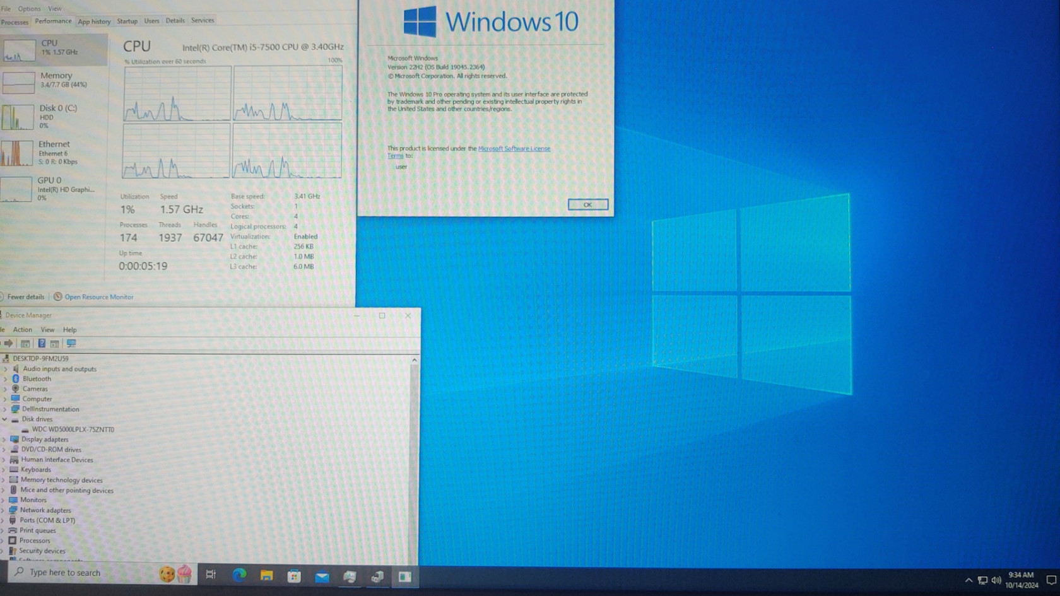Open the Microsoft Software License link
This screenshot has height=596, width=1060.
pyautogui.click(x=514, y=149)
